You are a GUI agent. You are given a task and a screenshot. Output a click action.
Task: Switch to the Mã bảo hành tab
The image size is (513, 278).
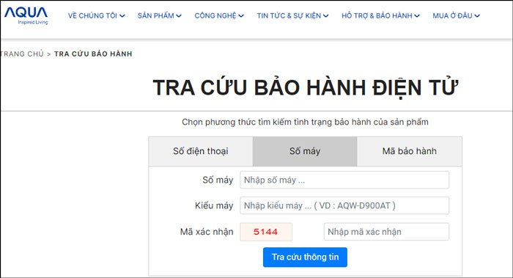(x=409, y=151)
